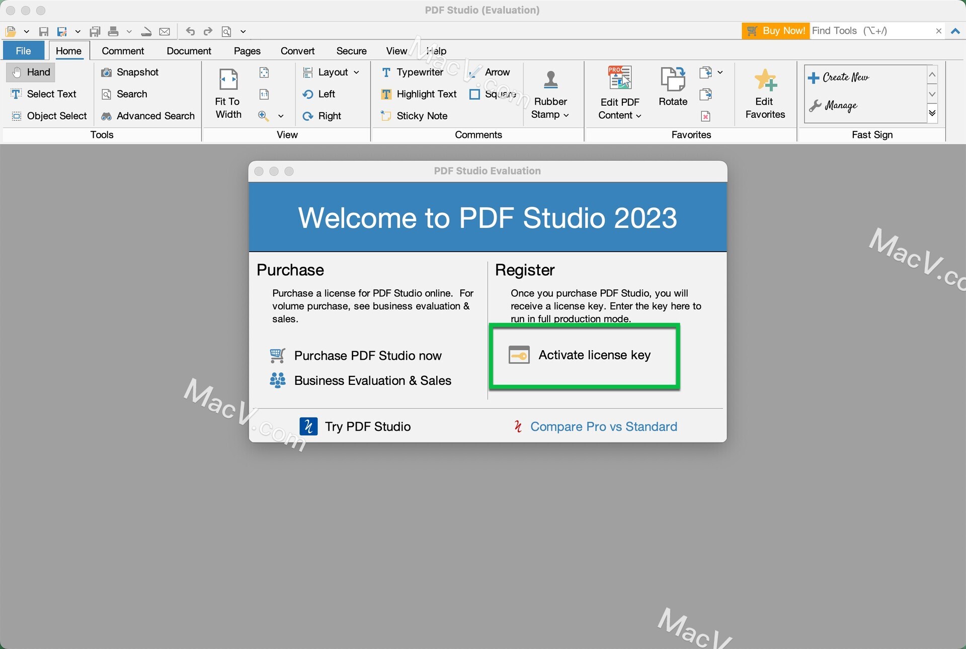This screenshot has height=649, width=966.
Task: Open the Layout dropdown
Action: click(x=331, y=72)
